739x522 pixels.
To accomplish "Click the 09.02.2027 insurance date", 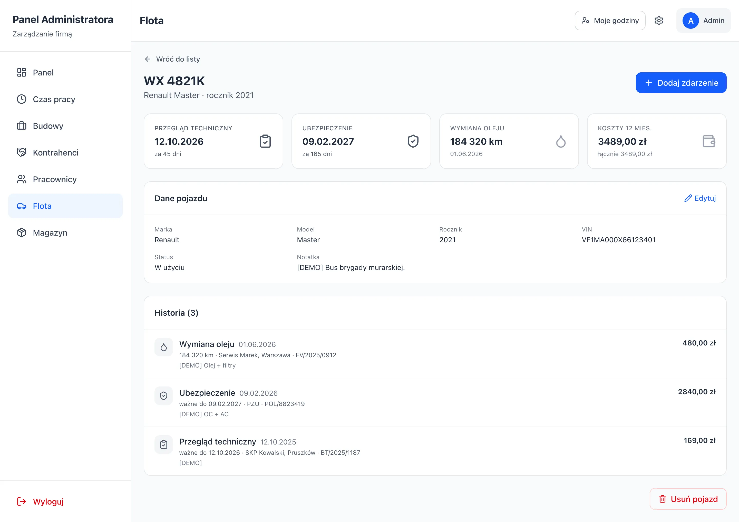I will 328,141.
